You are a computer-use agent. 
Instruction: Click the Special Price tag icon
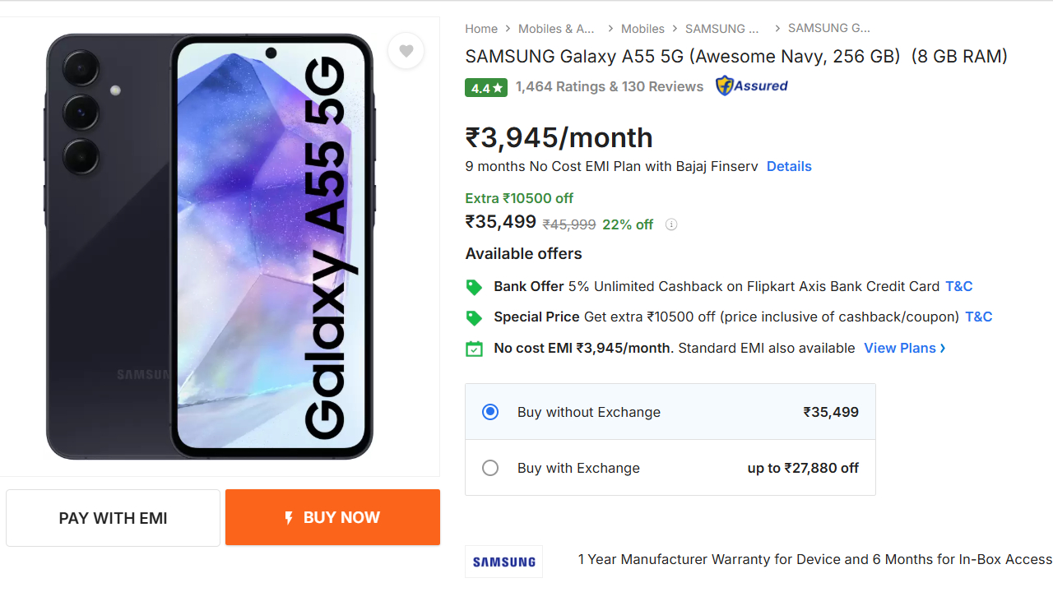pyautogui.click(x=474, y=317)
